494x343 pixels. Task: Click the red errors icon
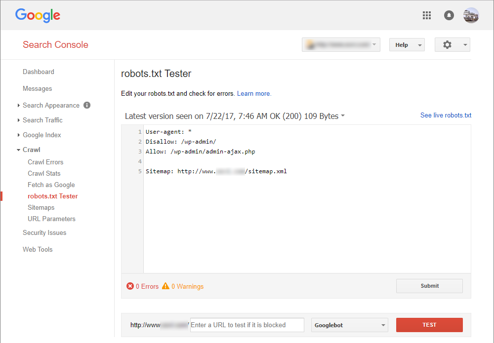[x=130, y=286]
